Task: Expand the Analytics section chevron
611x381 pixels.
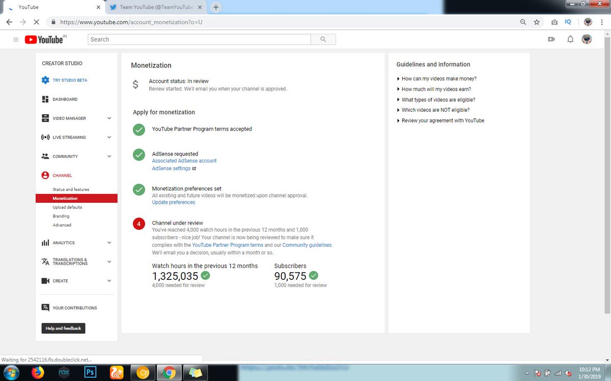Action: (109, 243)
